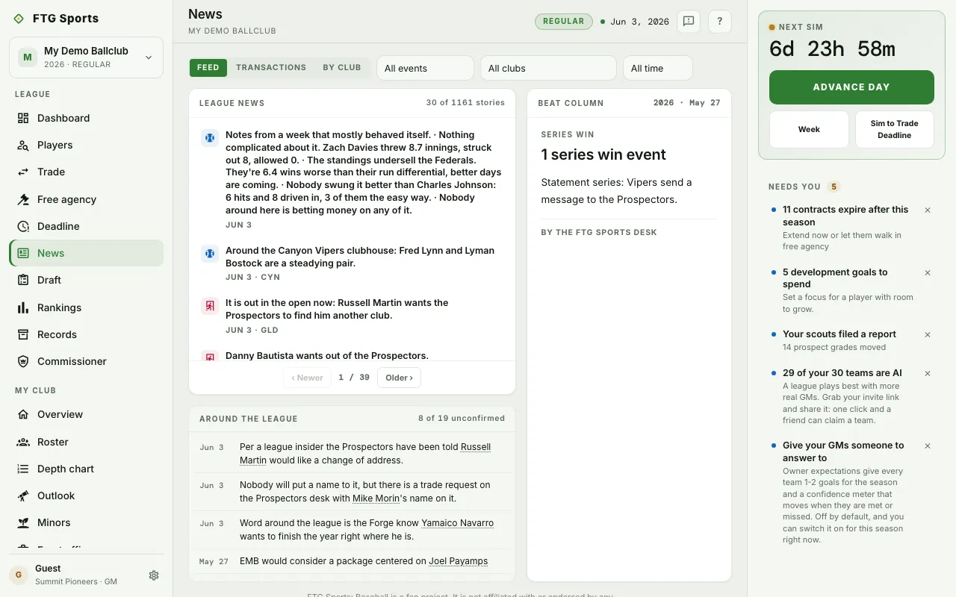Open the All clubs filter dropdown
The width and height of the screenshot is (956, 597).
(x=548, y=68)
